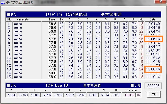This screenshot has width=167, height=104.
Task: Tick the [F1] checkbox beside TOP 15 RANKING
Action: 8,14
